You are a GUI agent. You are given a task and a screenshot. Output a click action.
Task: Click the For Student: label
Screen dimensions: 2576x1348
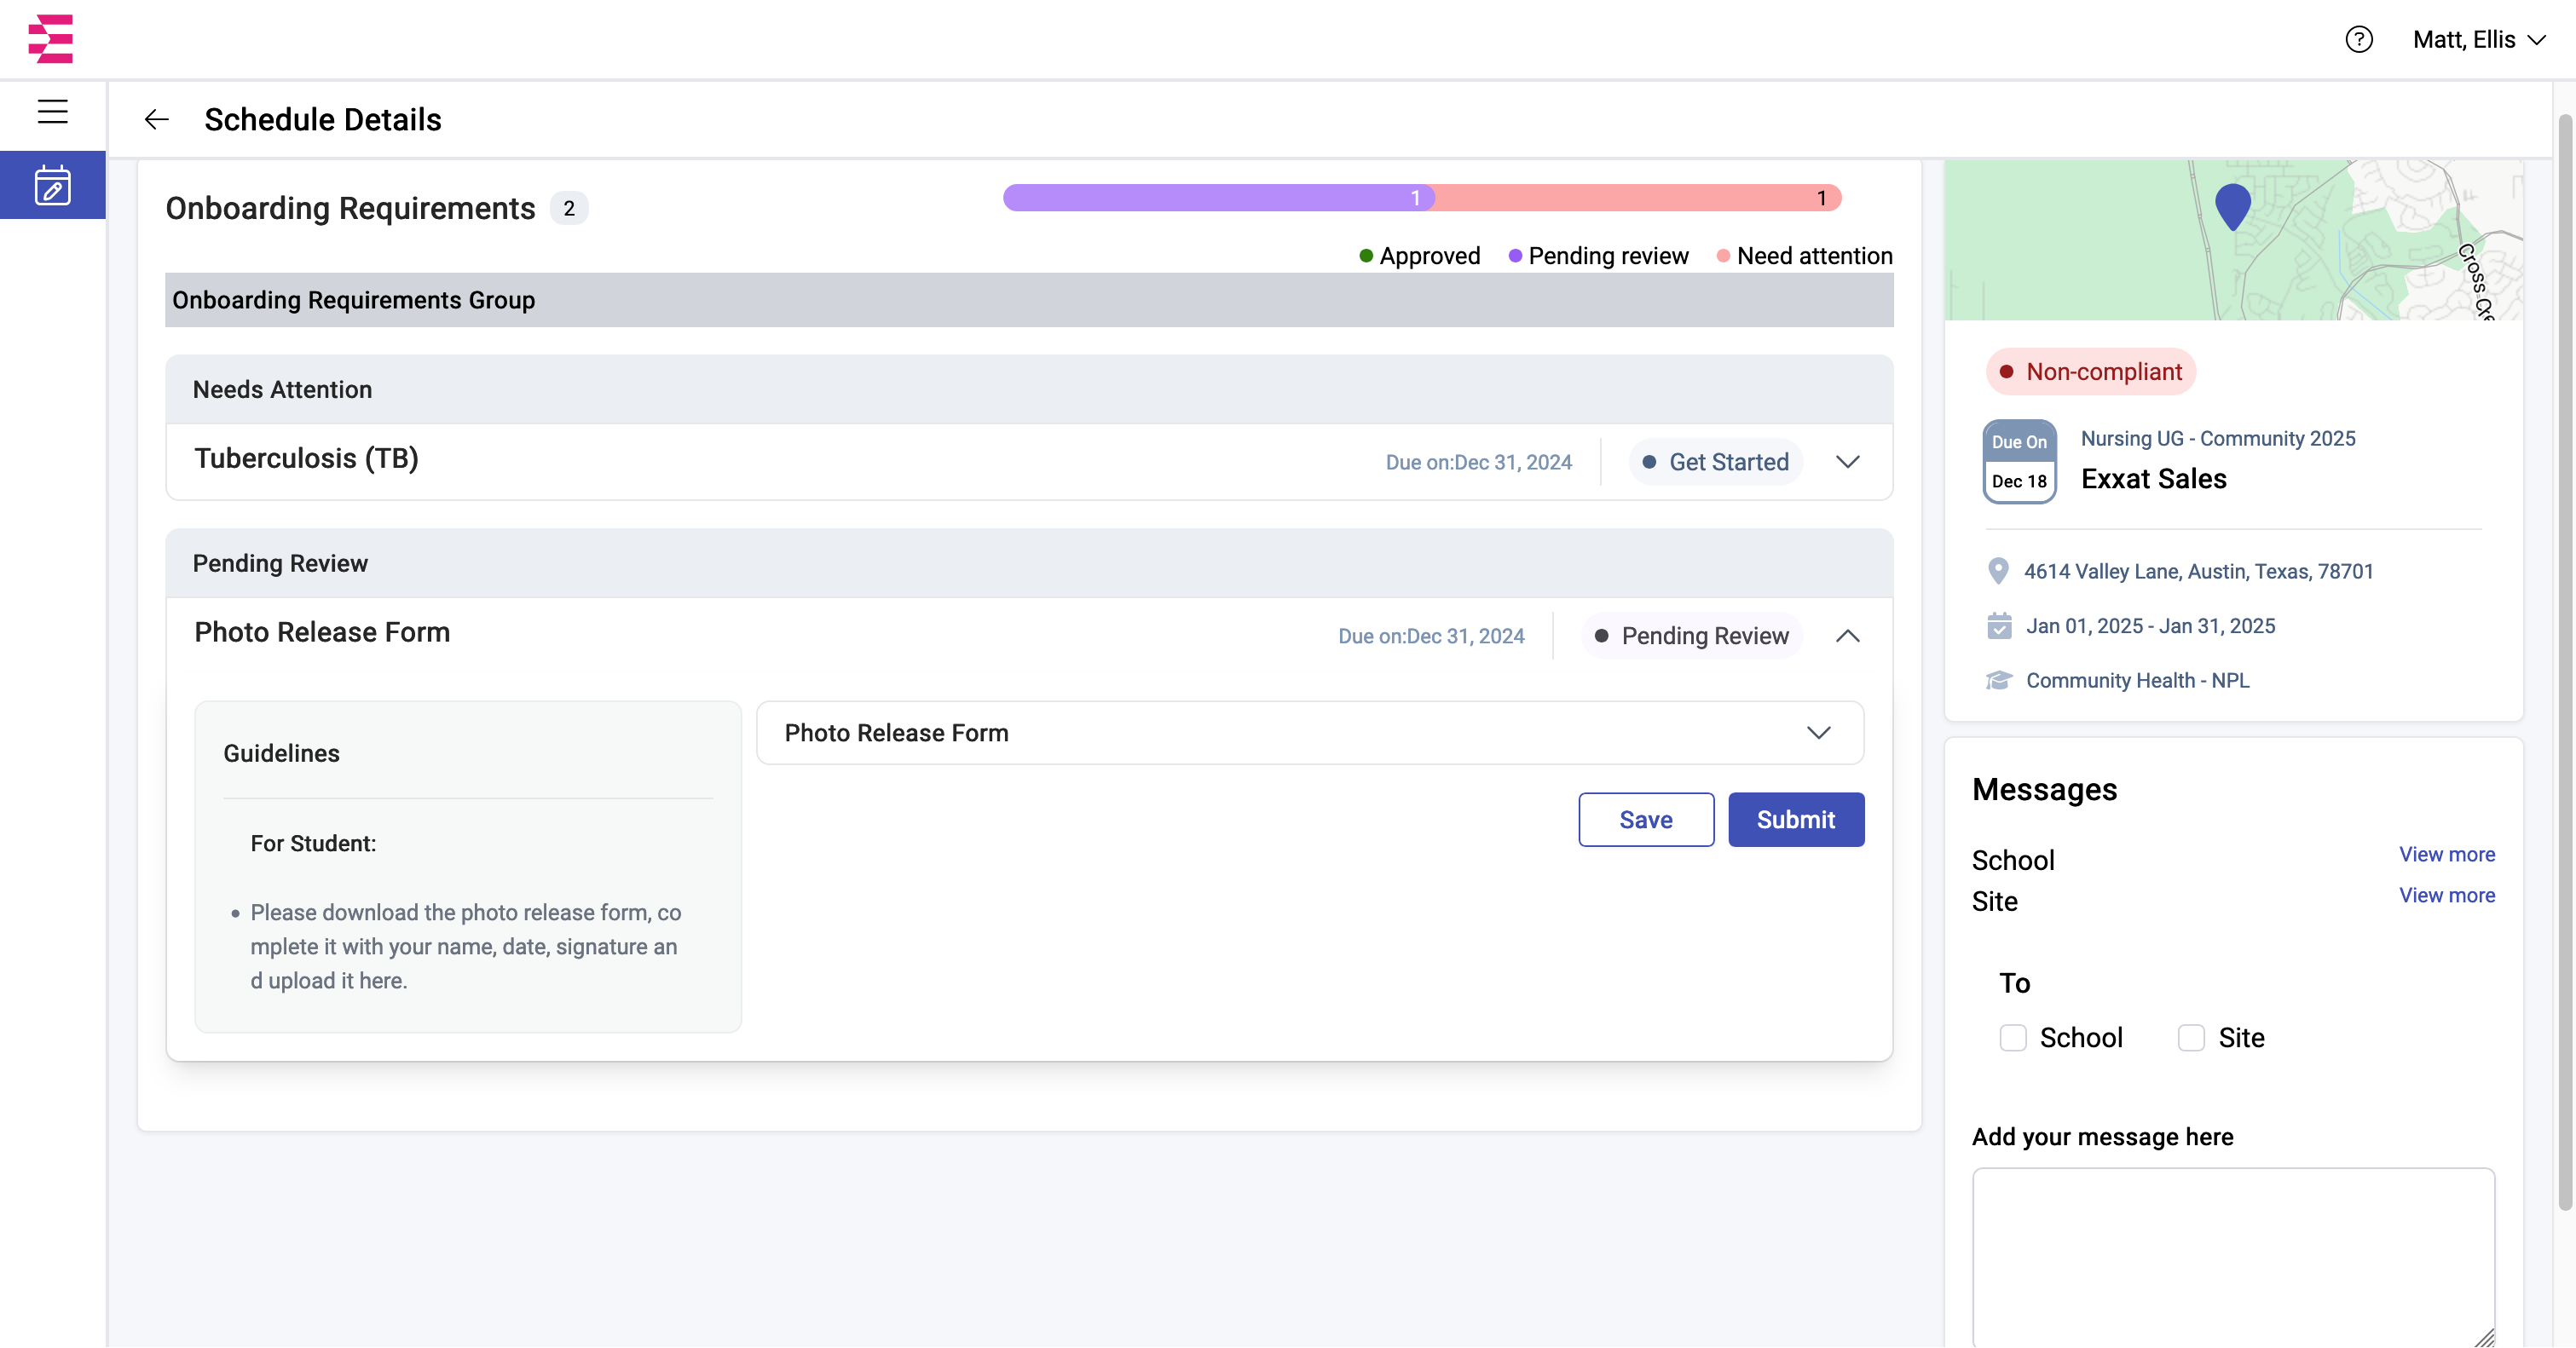coord(313,844)
